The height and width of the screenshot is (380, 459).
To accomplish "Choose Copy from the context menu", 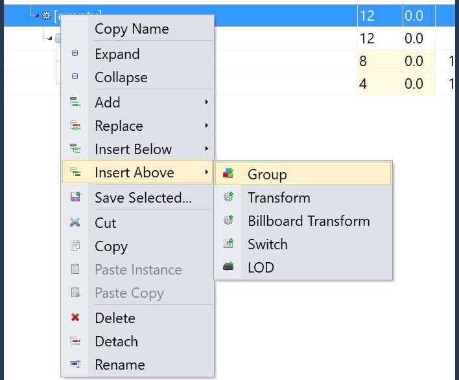I will [111, 246].
